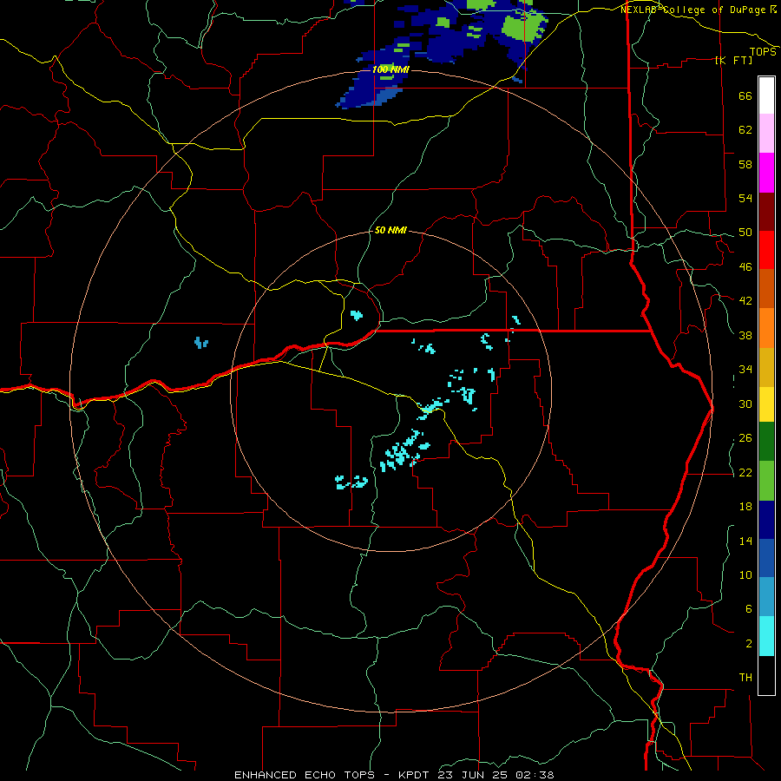Click the "26" legend value
This screenshot has width=781, height=781.
coord(745,438)
